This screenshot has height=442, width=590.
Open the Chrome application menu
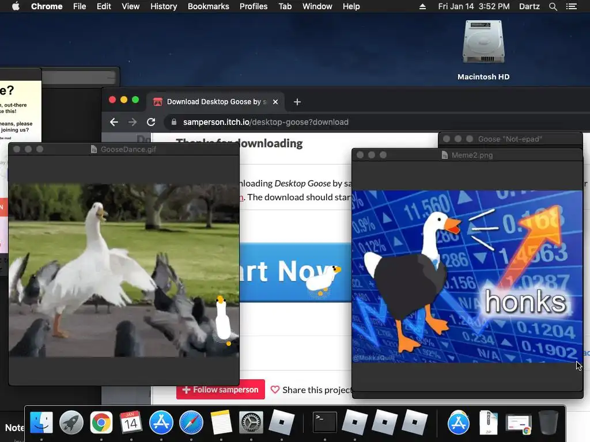tap(47, 6)
